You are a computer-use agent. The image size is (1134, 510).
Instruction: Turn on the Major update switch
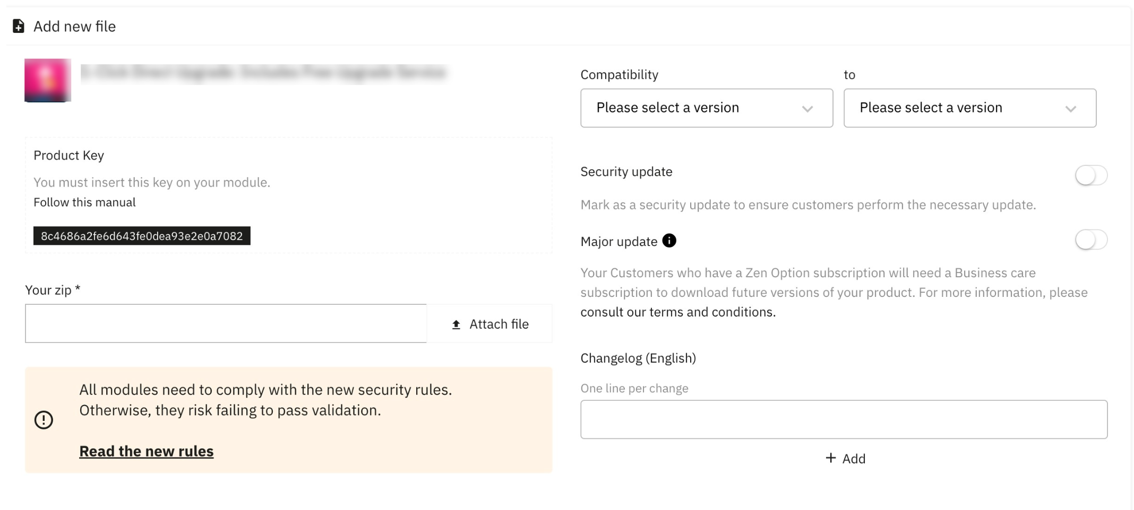click(x=1091, y=240)
